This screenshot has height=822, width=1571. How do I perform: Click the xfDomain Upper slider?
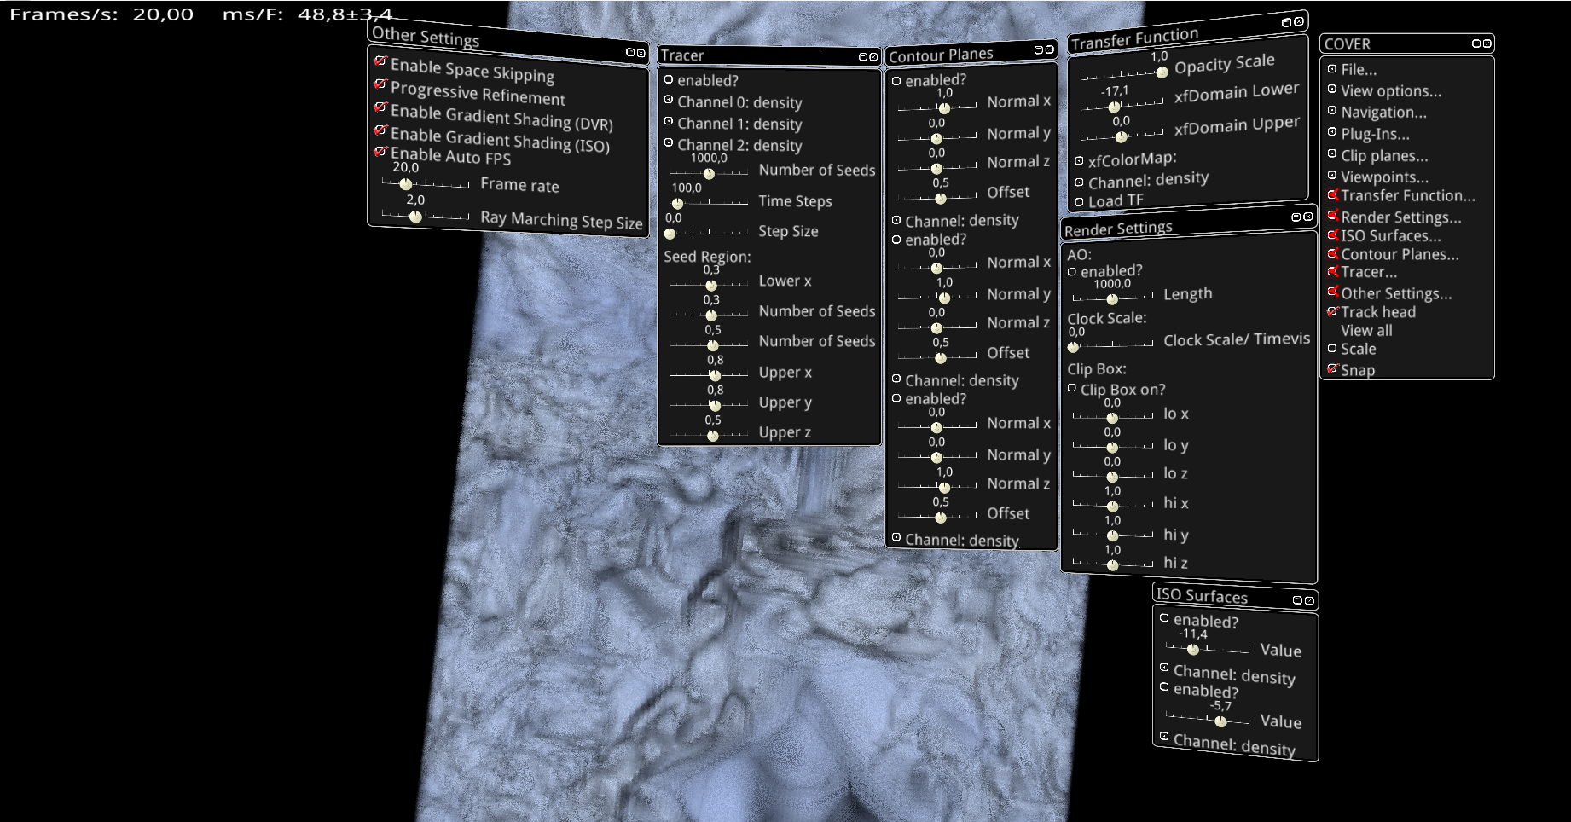[x=1122, y=136]
